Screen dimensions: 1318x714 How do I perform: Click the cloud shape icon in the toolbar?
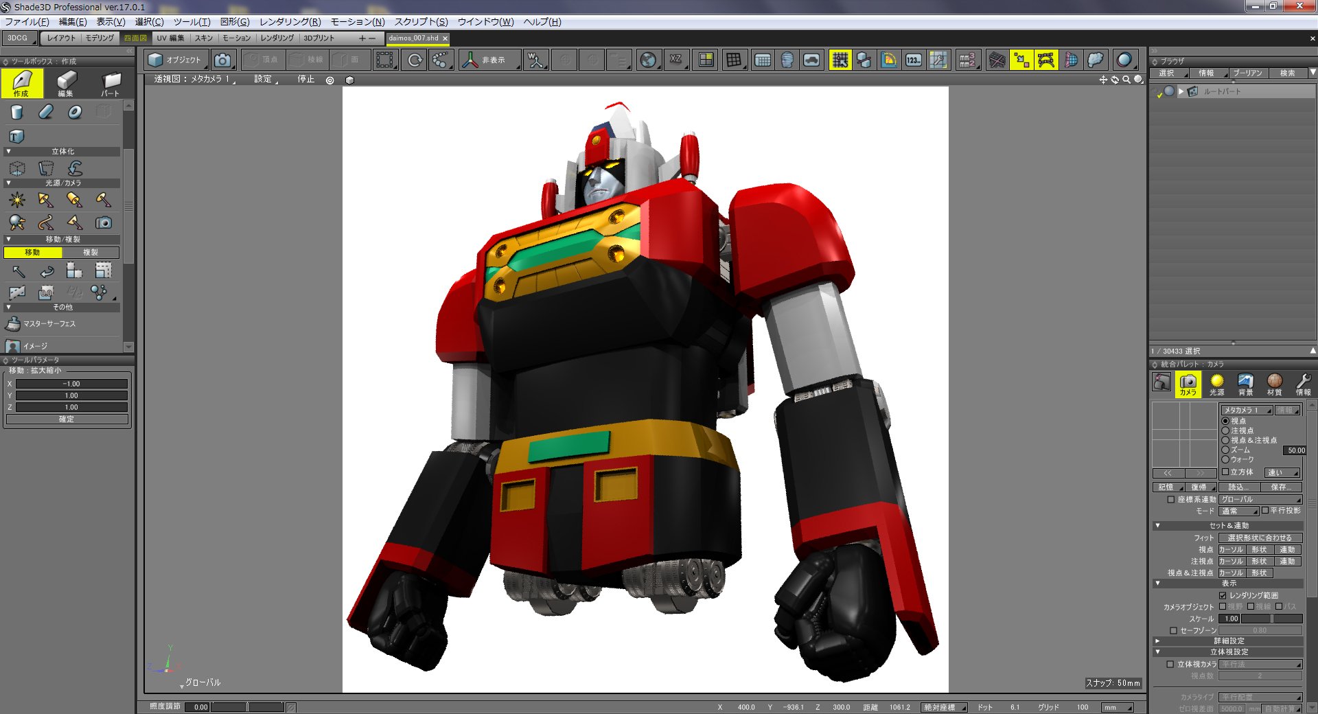click(x=1096, y=60)
